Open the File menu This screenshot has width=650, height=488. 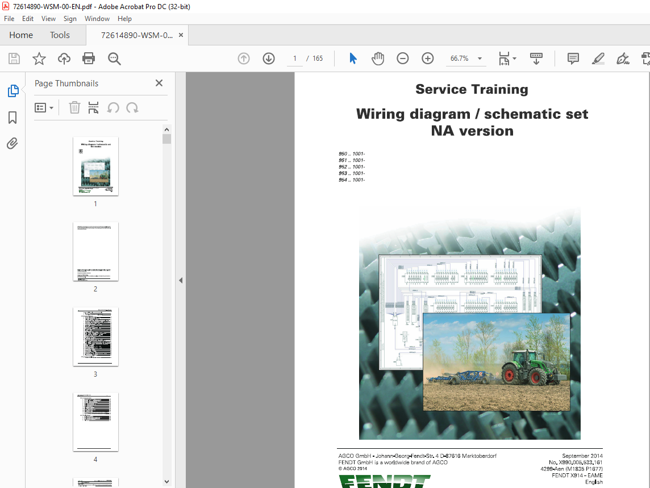point(9,19)
